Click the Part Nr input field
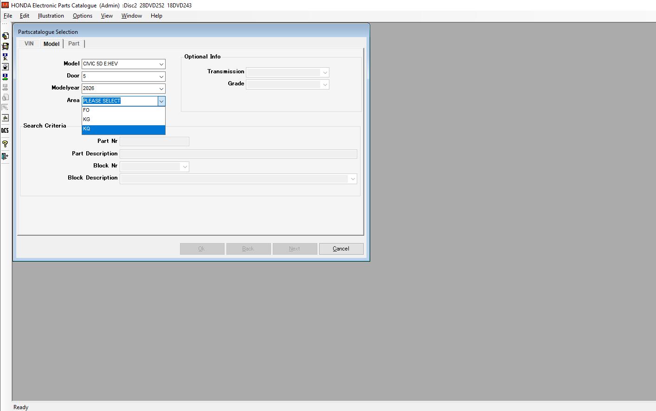The width and height of the screenshot is (656, 411). pos(154,141)
